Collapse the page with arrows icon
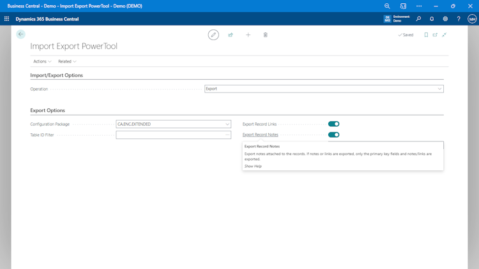Viewport: 479px width, 269px height. coord(444,35)
